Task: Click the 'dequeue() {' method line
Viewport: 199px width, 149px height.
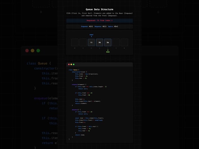Action: click(76, 110)
